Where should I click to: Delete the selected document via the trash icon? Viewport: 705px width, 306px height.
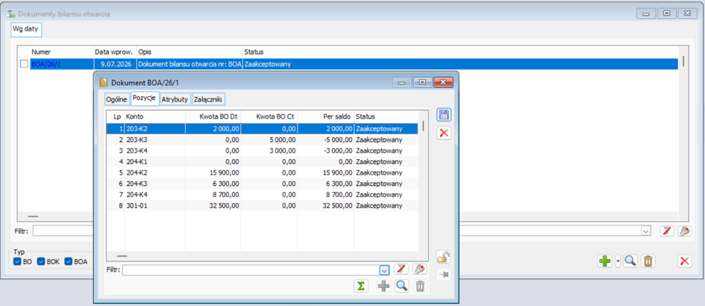point(648,260)
